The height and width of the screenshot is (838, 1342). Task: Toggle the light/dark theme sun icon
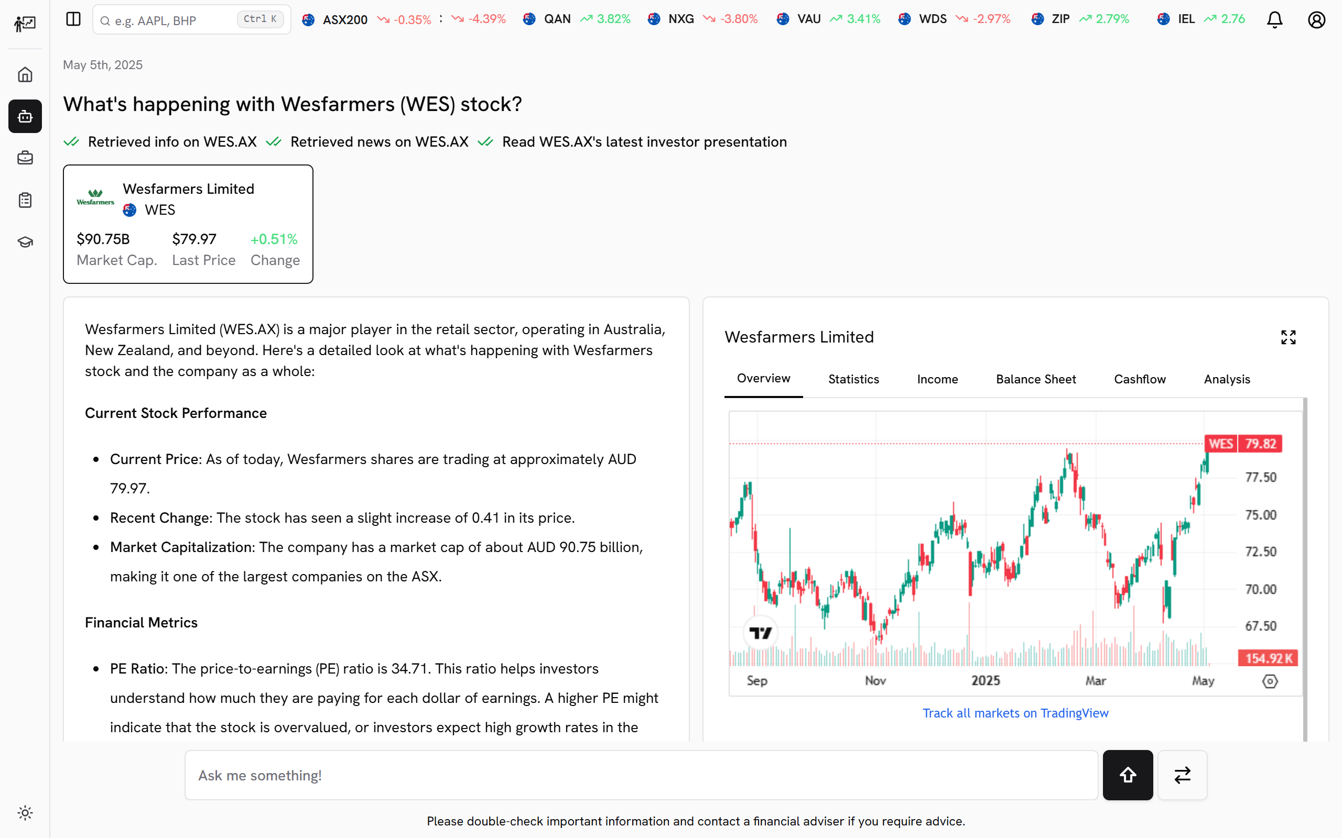tap(25, 812)
